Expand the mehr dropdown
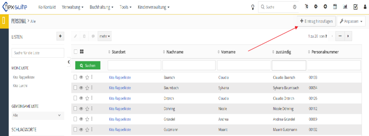Image resolution: width=369 pixels, height=136 pixels. coord(105,36)
